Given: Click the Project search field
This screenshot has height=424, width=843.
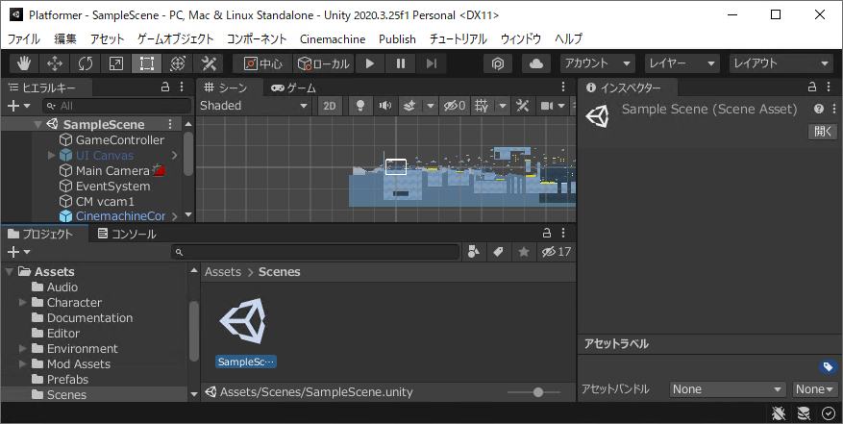Looking at the screenshot, I should (x=315, y=252).
